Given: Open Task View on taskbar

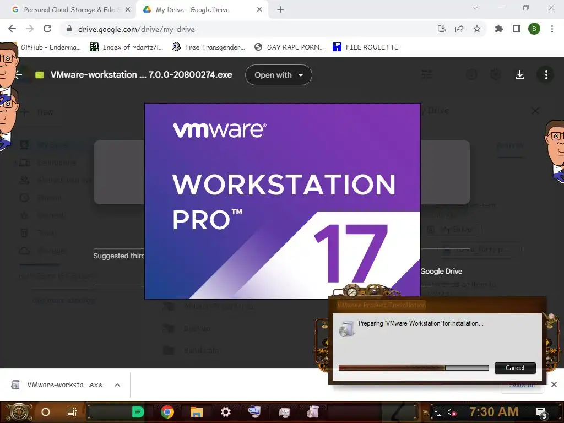Looking at the screenshot, I should point(72,412).
